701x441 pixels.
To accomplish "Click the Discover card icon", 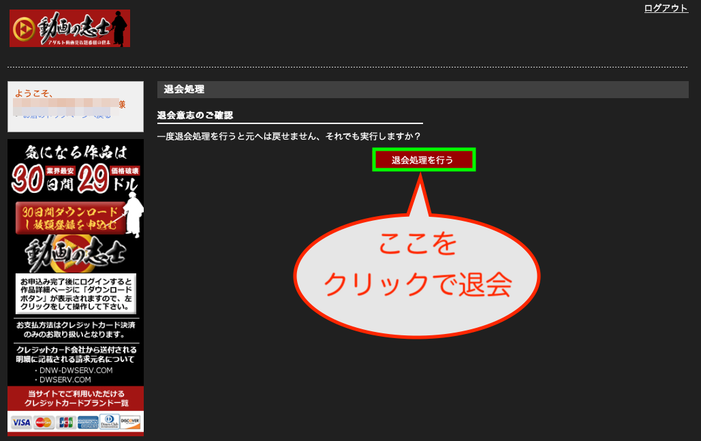I will (130, 422).
